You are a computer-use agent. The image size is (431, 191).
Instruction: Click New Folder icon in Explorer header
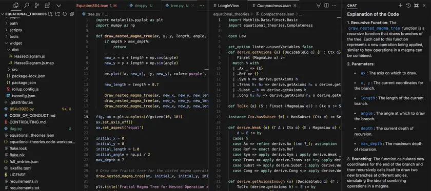tap(57, 14)
